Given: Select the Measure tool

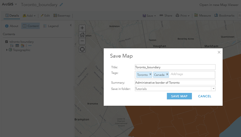Looking at the screenshot, I should pyautogui.click(x=202, y=15).
